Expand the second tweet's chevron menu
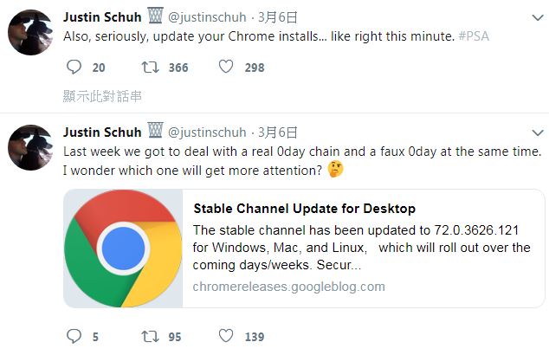The height and width of the screenshot is (355, 549). (x=538, y=132)
